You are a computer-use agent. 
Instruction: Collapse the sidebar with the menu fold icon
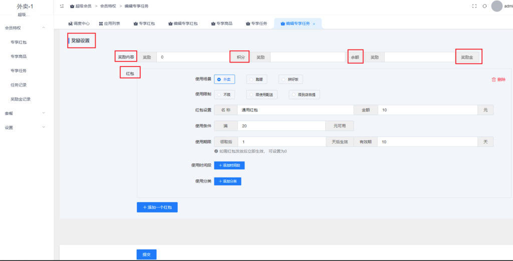[x=62, y=6]
